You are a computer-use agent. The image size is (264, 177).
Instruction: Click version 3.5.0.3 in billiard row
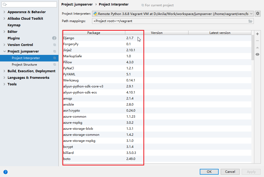point(131,153)
